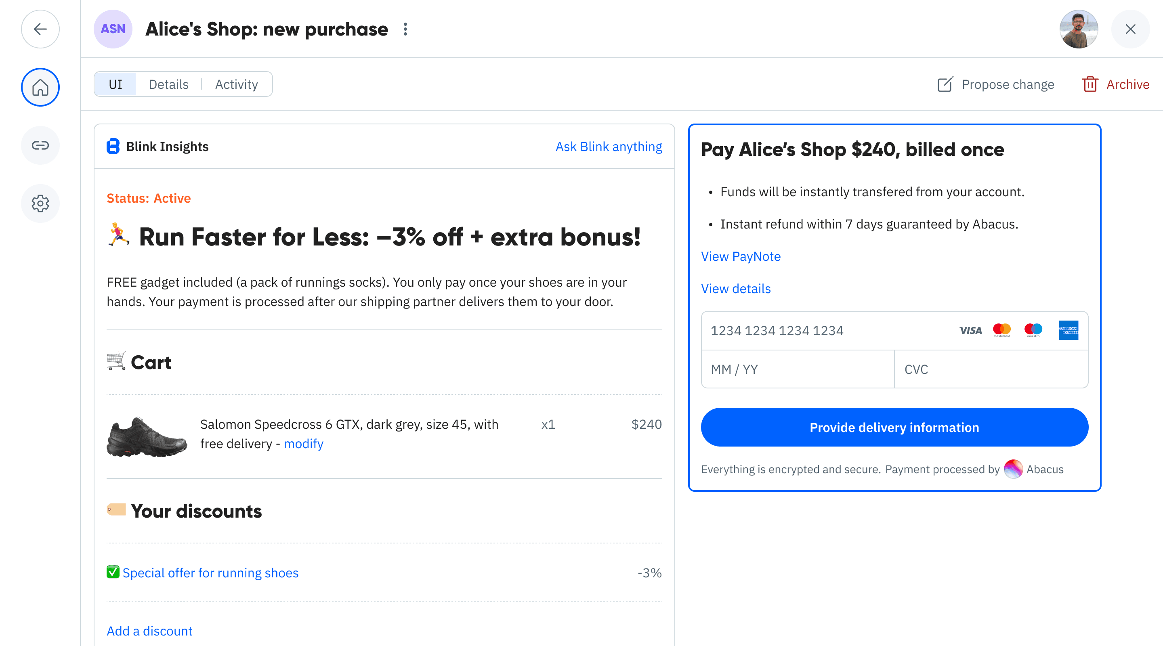The width and height of the screenshot is (1163, 646).
Task: Click the Propose change pencil icon
Action: coord(946,84)
